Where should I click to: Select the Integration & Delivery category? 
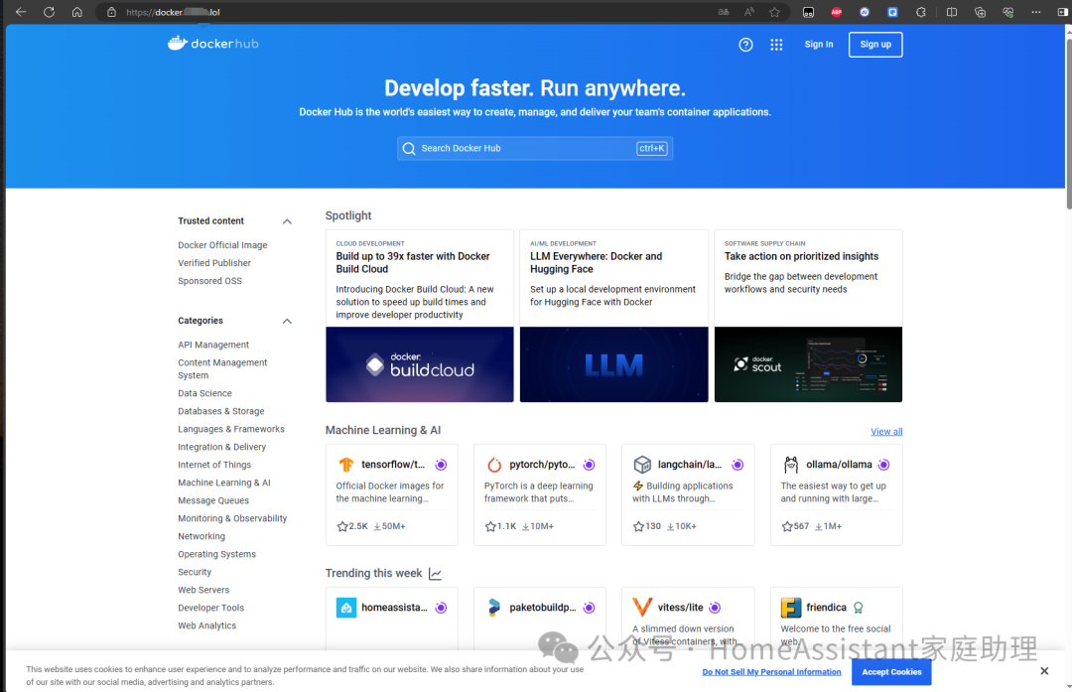(x=221, y=447)
